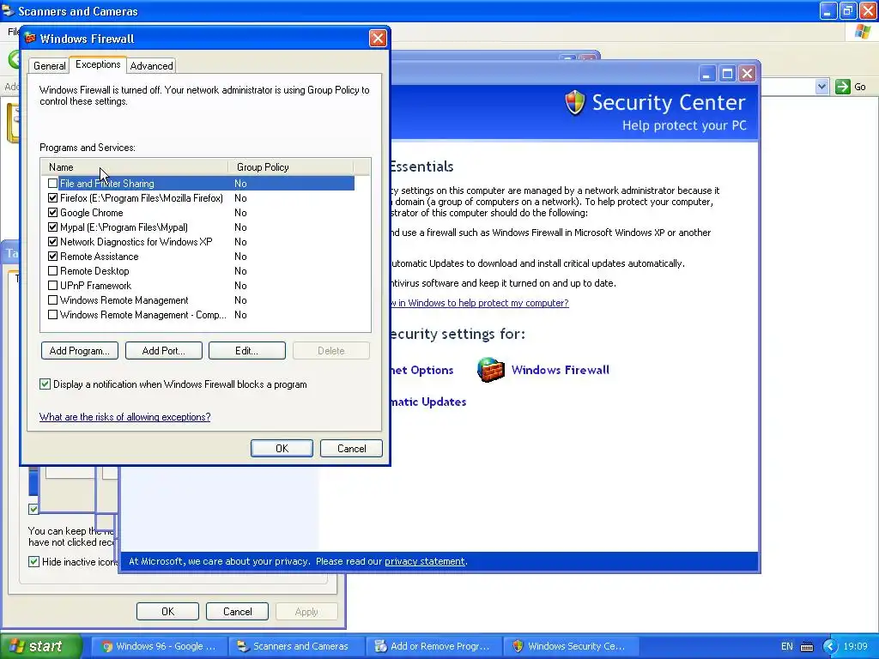Click the Add Program... button

[80, 351]
